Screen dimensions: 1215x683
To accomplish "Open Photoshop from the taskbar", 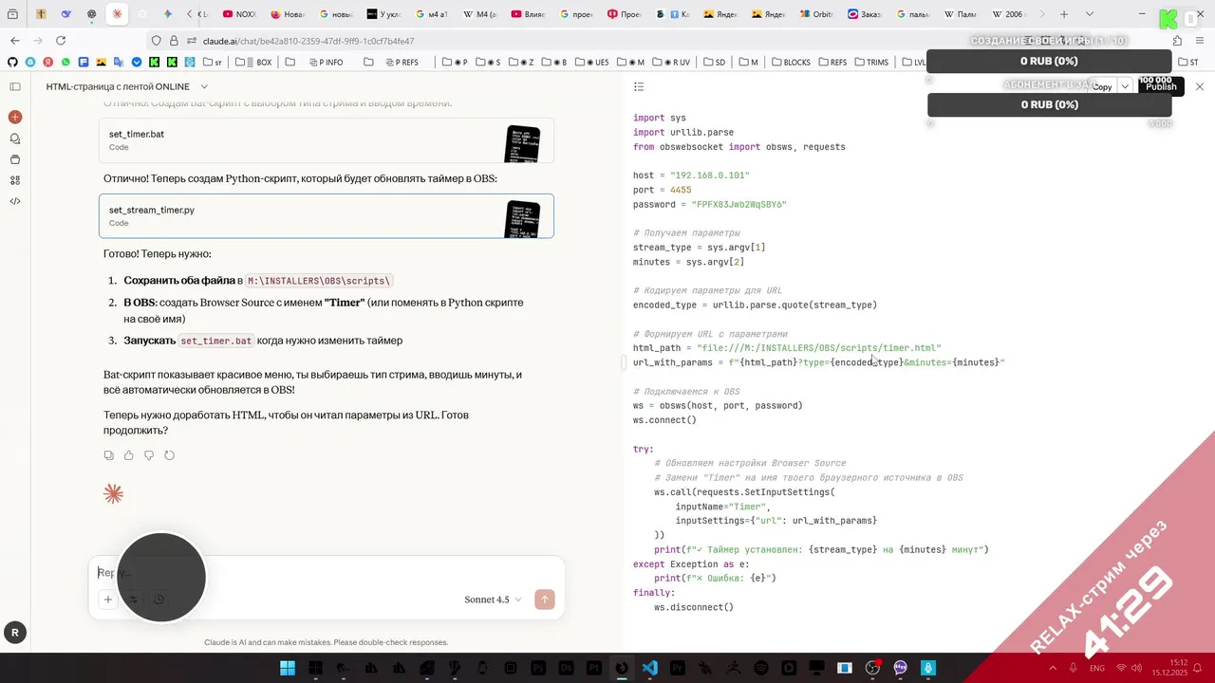I will (538, 668).
